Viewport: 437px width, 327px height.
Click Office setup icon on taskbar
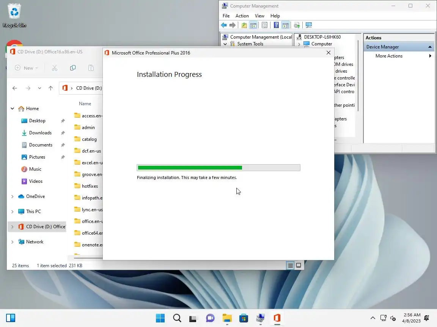tap(277, 318)
